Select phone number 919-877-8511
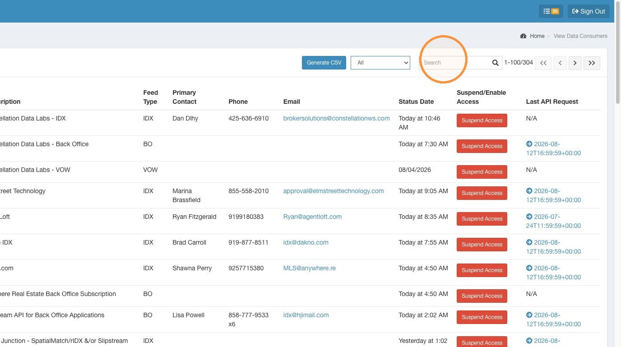The width and height of the screenshot is (621, 347). point(248,242)
